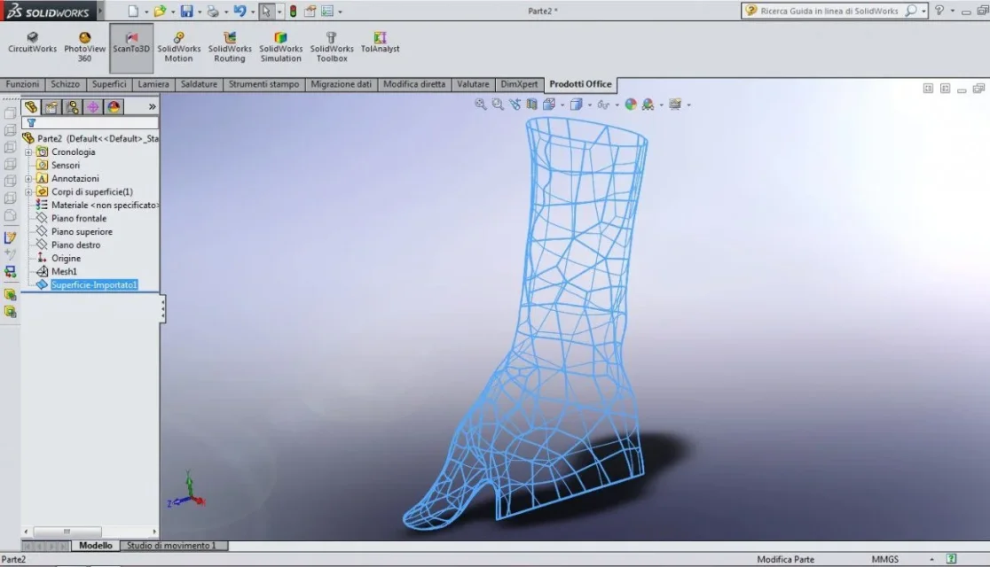This screenshot has height=567, width=990.
Task: Switch to the Strumenti stampo tab
Action: tap(264, 84)
